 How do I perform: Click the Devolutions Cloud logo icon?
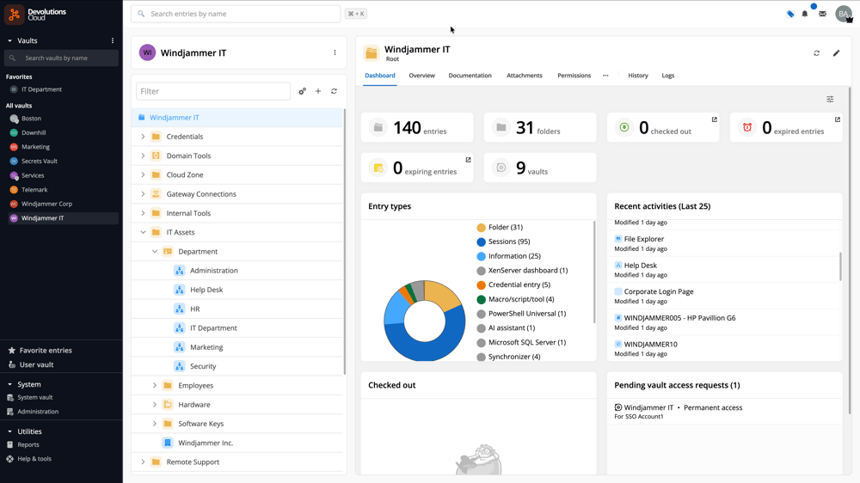pos(15,14)
